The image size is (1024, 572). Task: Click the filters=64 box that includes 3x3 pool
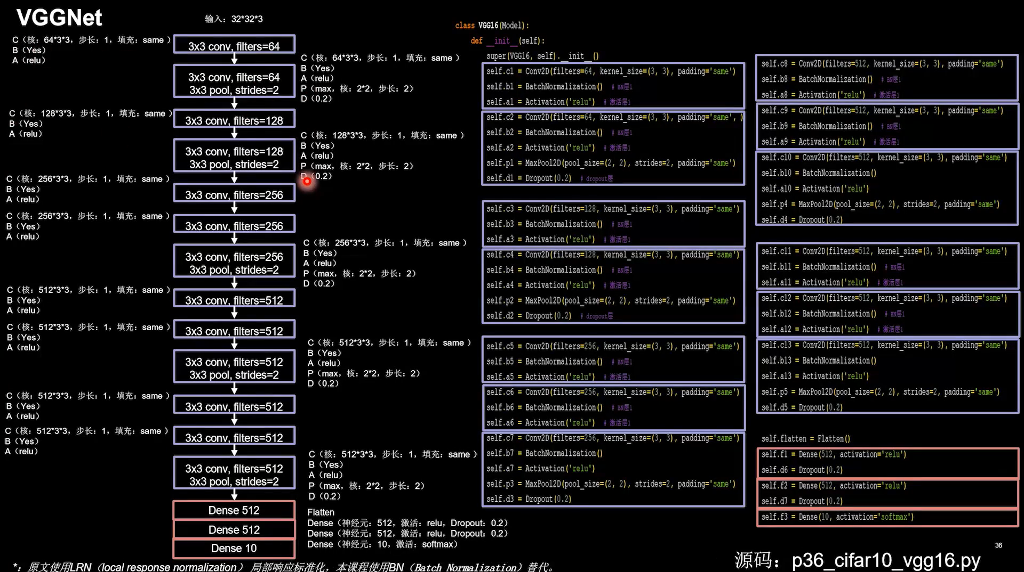click(x=234, y=81)
